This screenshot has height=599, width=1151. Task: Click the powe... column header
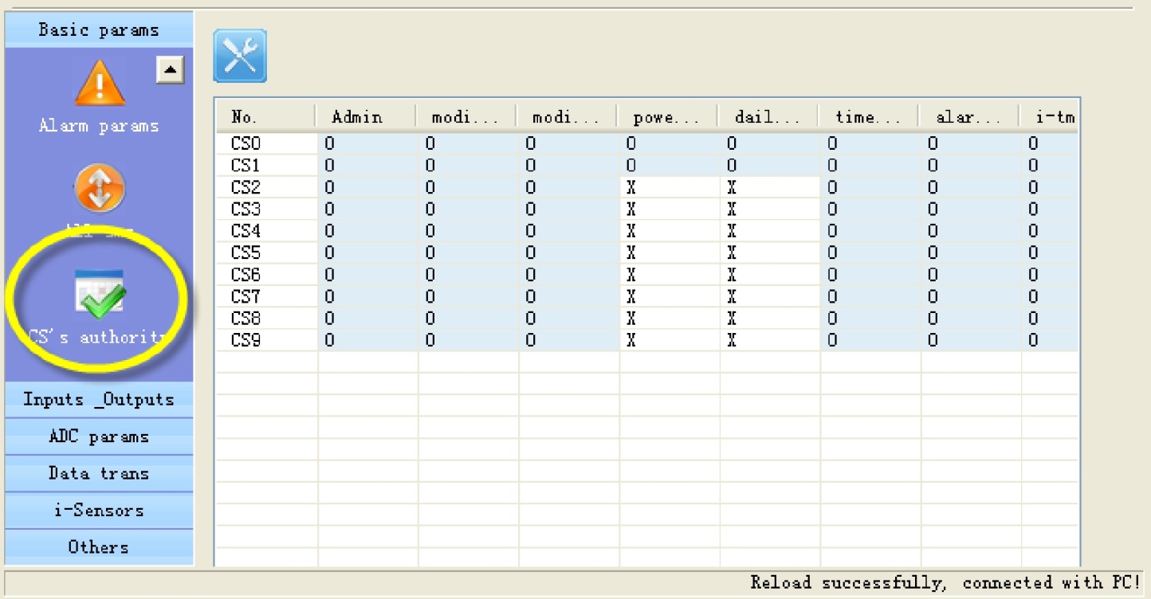tap(667, 117)
